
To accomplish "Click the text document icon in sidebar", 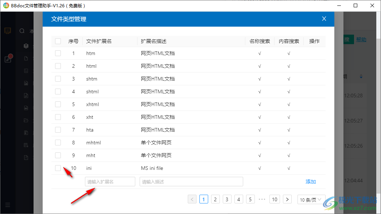I will pos(26,71).
